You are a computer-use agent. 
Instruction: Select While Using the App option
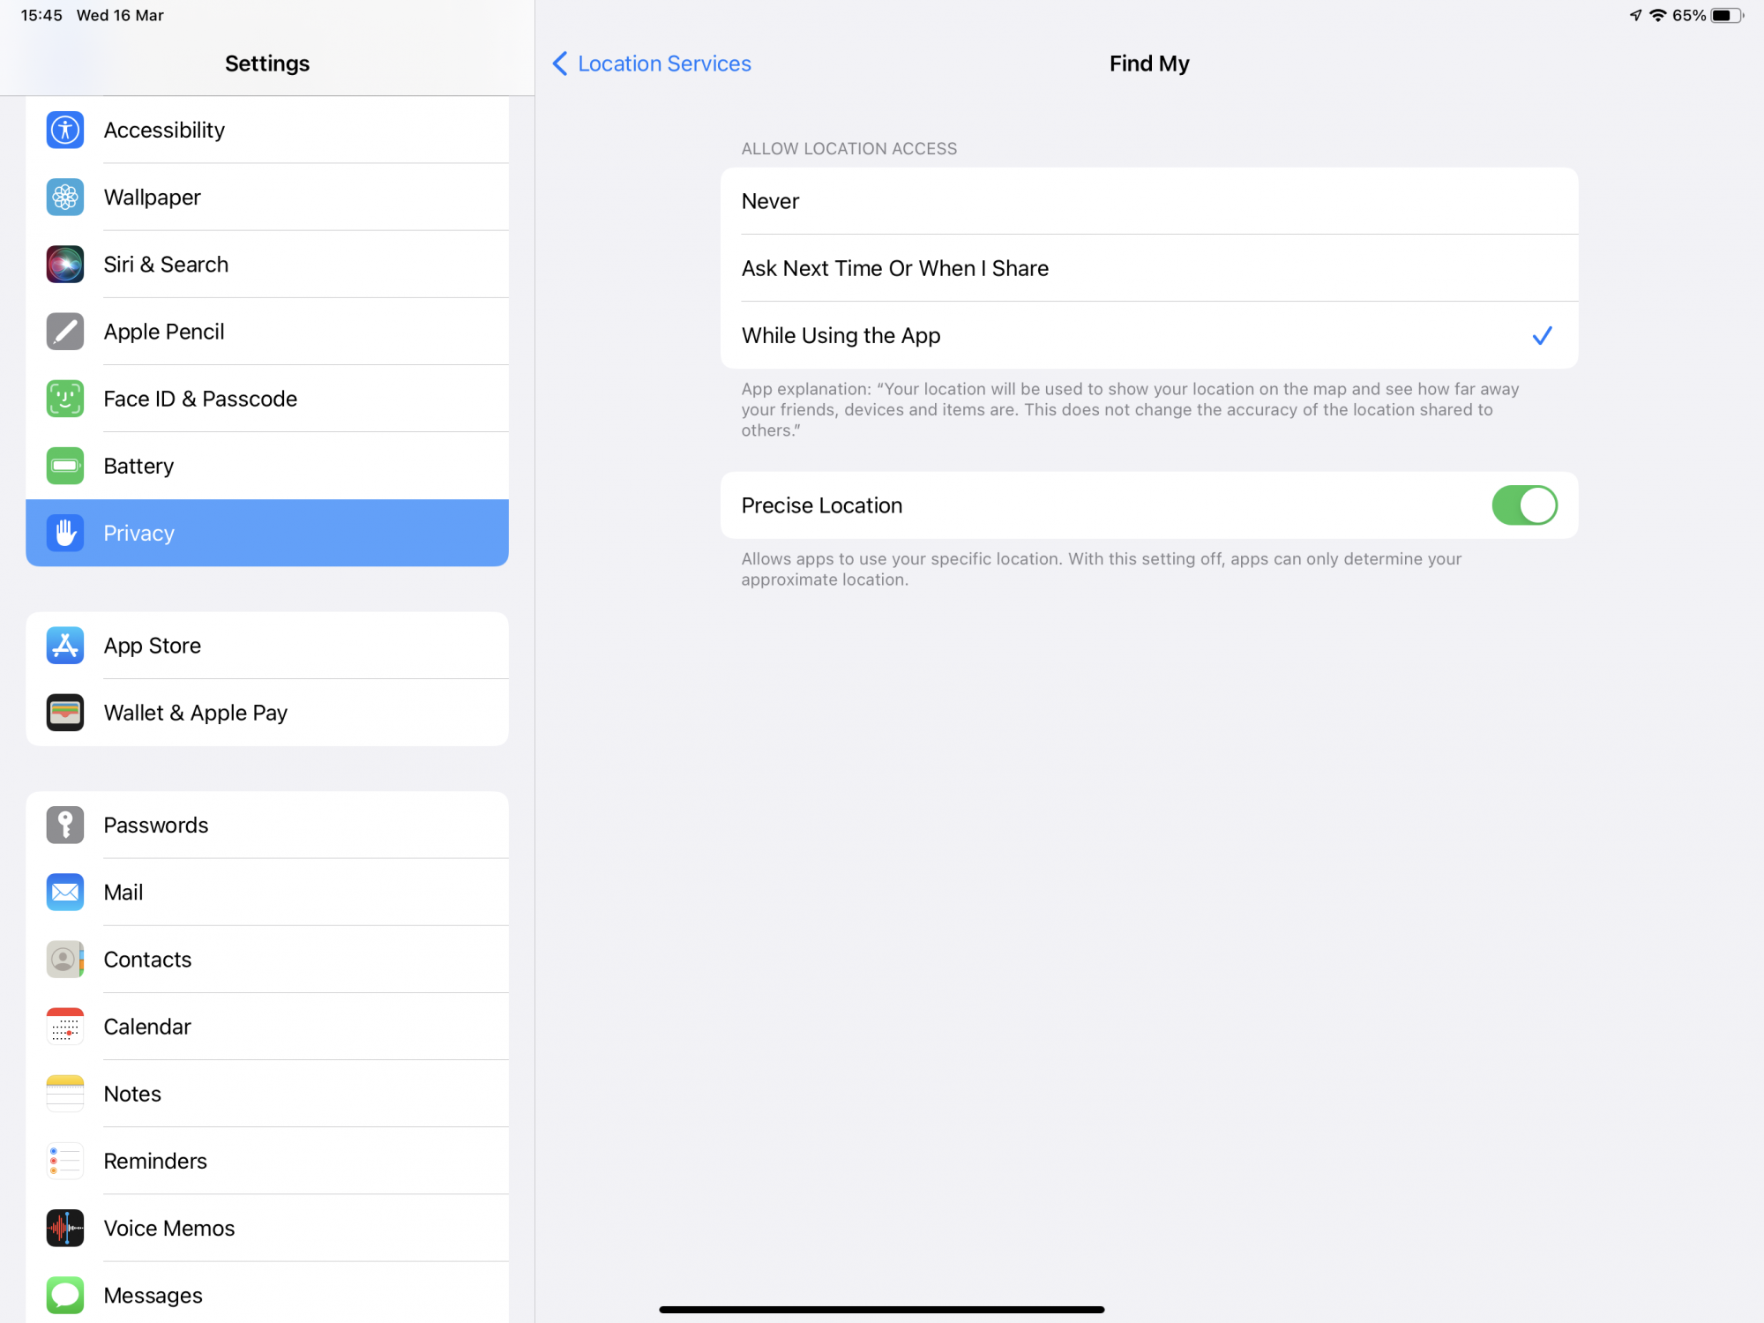click(1148, 335)
